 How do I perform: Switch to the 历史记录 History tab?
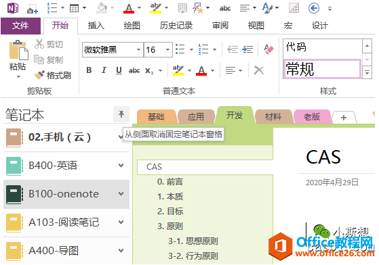click(x=176, y=26)
